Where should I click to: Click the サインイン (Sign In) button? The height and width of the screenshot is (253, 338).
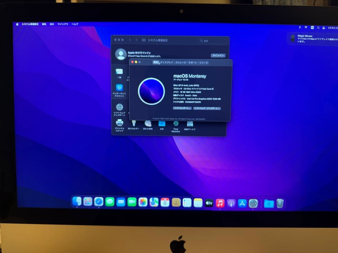pos(218,55)
